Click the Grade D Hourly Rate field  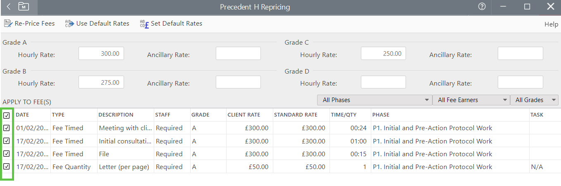pyautogui.click(x=383, y=82)
